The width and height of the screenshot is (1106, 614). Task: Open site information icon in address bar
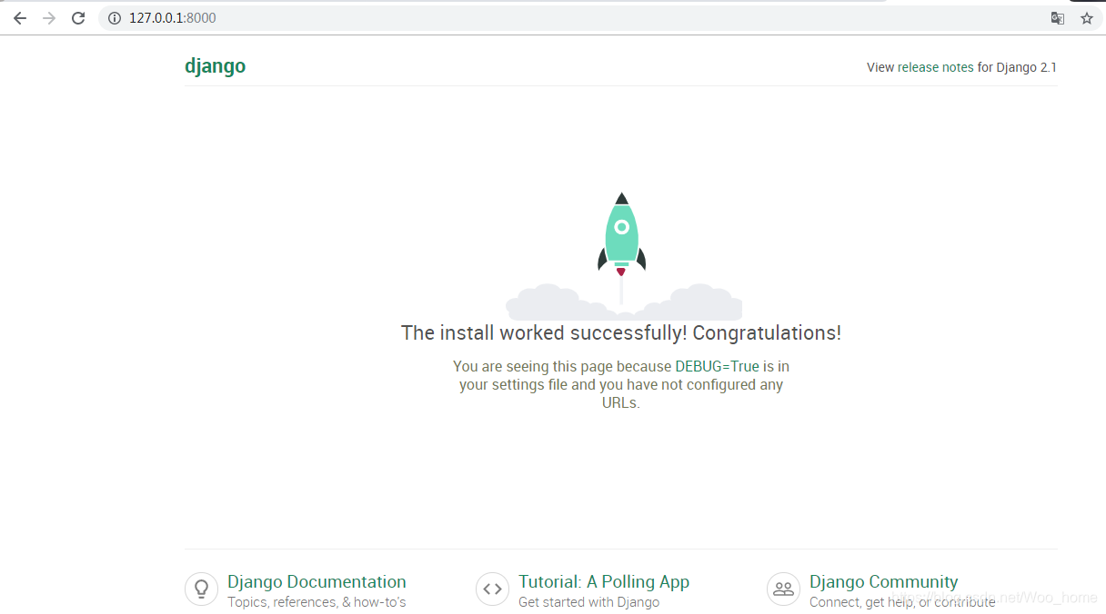(115, 18)
